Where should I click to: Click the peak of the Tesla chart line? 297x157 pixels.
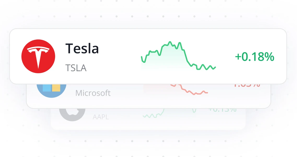(170, 42)
